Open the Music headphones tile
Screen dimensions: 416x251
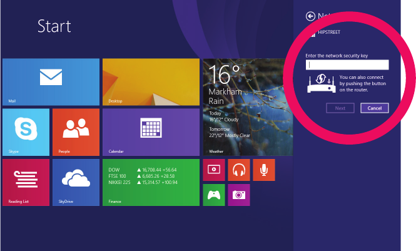pyautogui.click(x=239, y=170)
